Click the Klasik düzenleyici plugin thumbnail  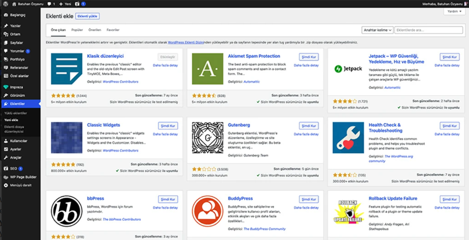tap(66, 69)
